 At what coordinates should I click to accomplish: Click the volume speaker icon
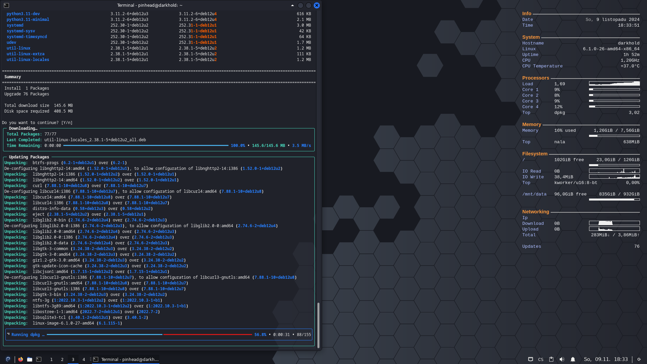pyautogui.click(x=562, y=359)
